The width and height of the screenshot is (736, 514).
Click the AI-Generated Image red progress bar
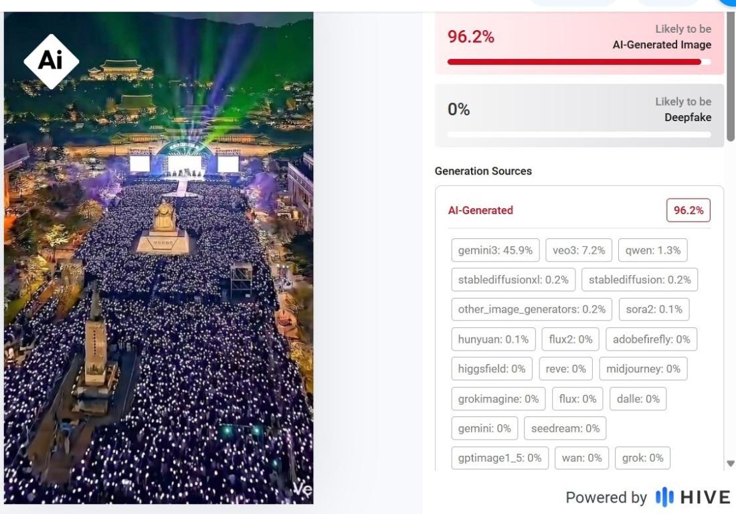pyautogui.click(x=579, y=62)
